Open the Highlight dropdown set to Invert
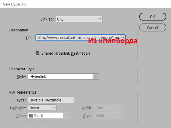The height and width of the screenshot is (128, 171). point(42,108)
